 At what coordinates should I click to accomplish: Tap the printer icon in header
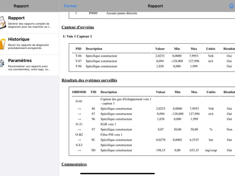click(232, 6)
